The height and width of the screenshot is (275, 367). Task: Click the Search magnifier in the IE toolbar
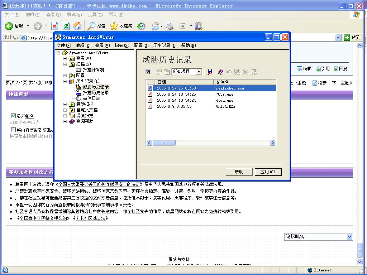point(91,26)
